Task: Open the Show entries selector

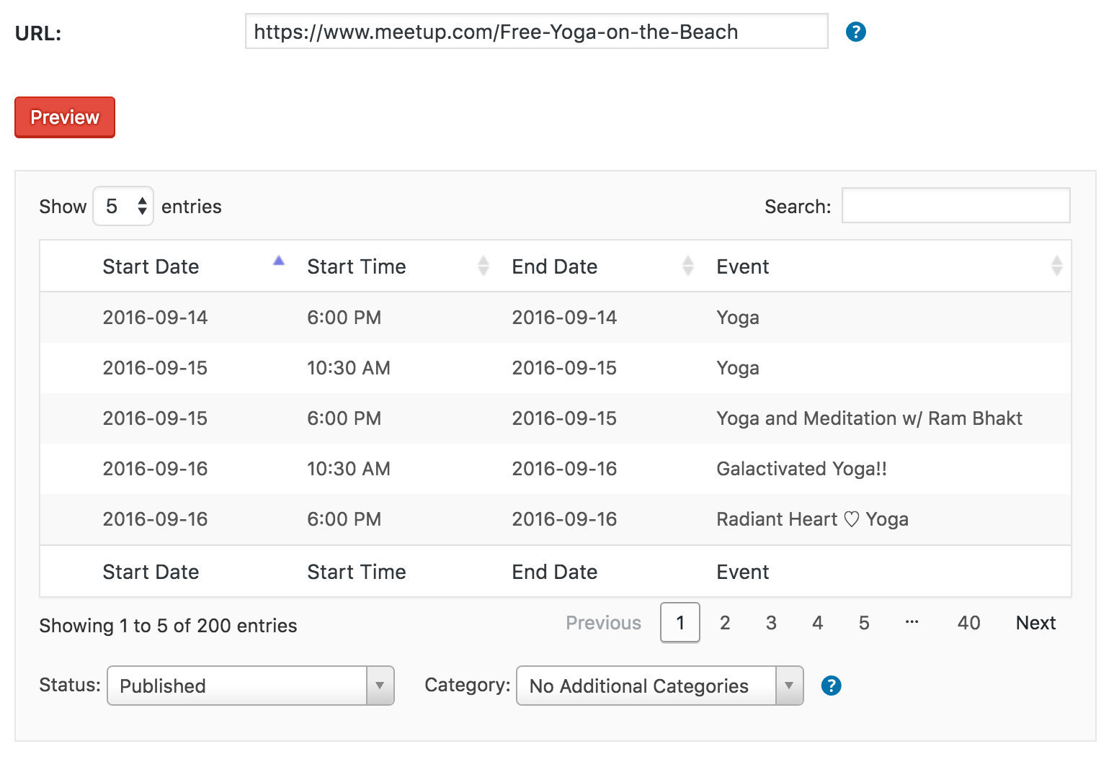Action: pyautogui.click(x=122, y=206)
